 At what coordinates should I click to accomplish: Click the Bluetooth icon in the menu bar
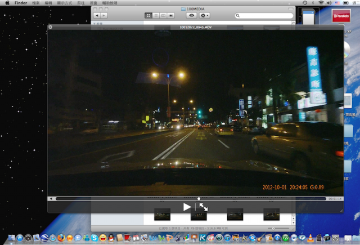pyautogui.click(x=313, y=3)
